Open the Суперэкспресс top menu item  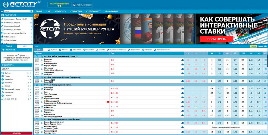pos(94,11)
